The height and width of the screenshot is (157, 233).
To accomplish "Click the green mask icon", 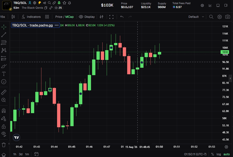I will pos(59,3).
